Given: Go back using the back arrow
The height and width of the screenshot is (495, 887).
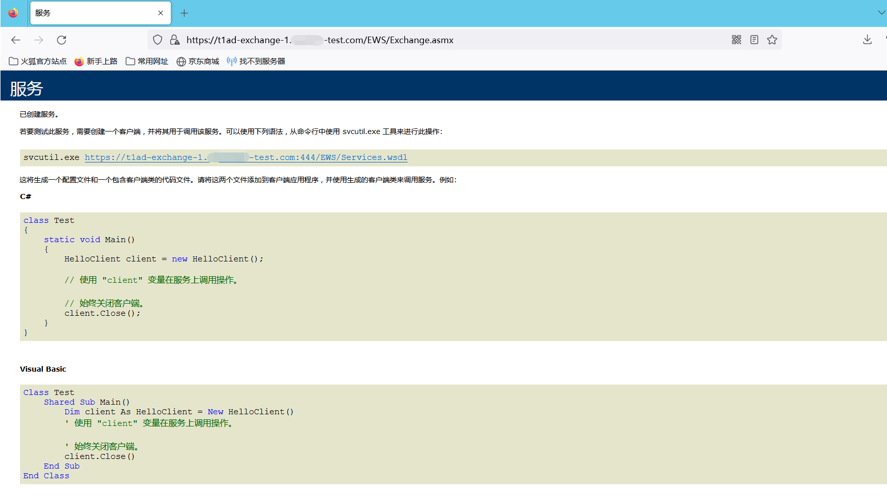Looking at the screenshot, I should tap(16, 40).
